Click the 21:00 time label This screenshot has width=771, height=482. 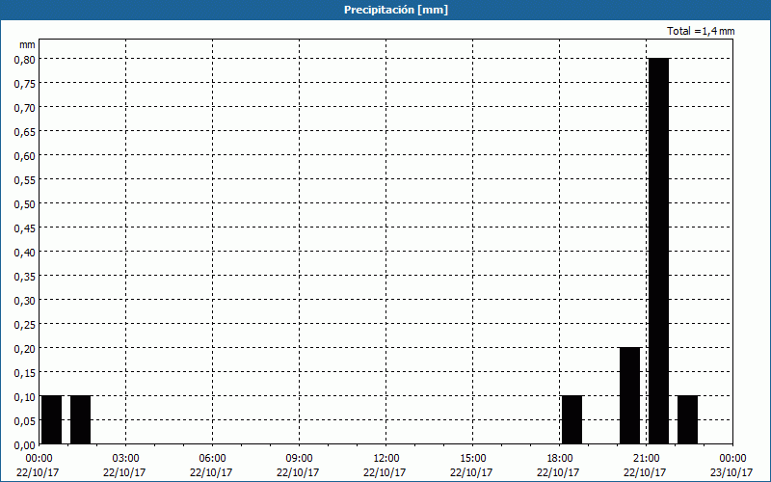pos(646,459)
